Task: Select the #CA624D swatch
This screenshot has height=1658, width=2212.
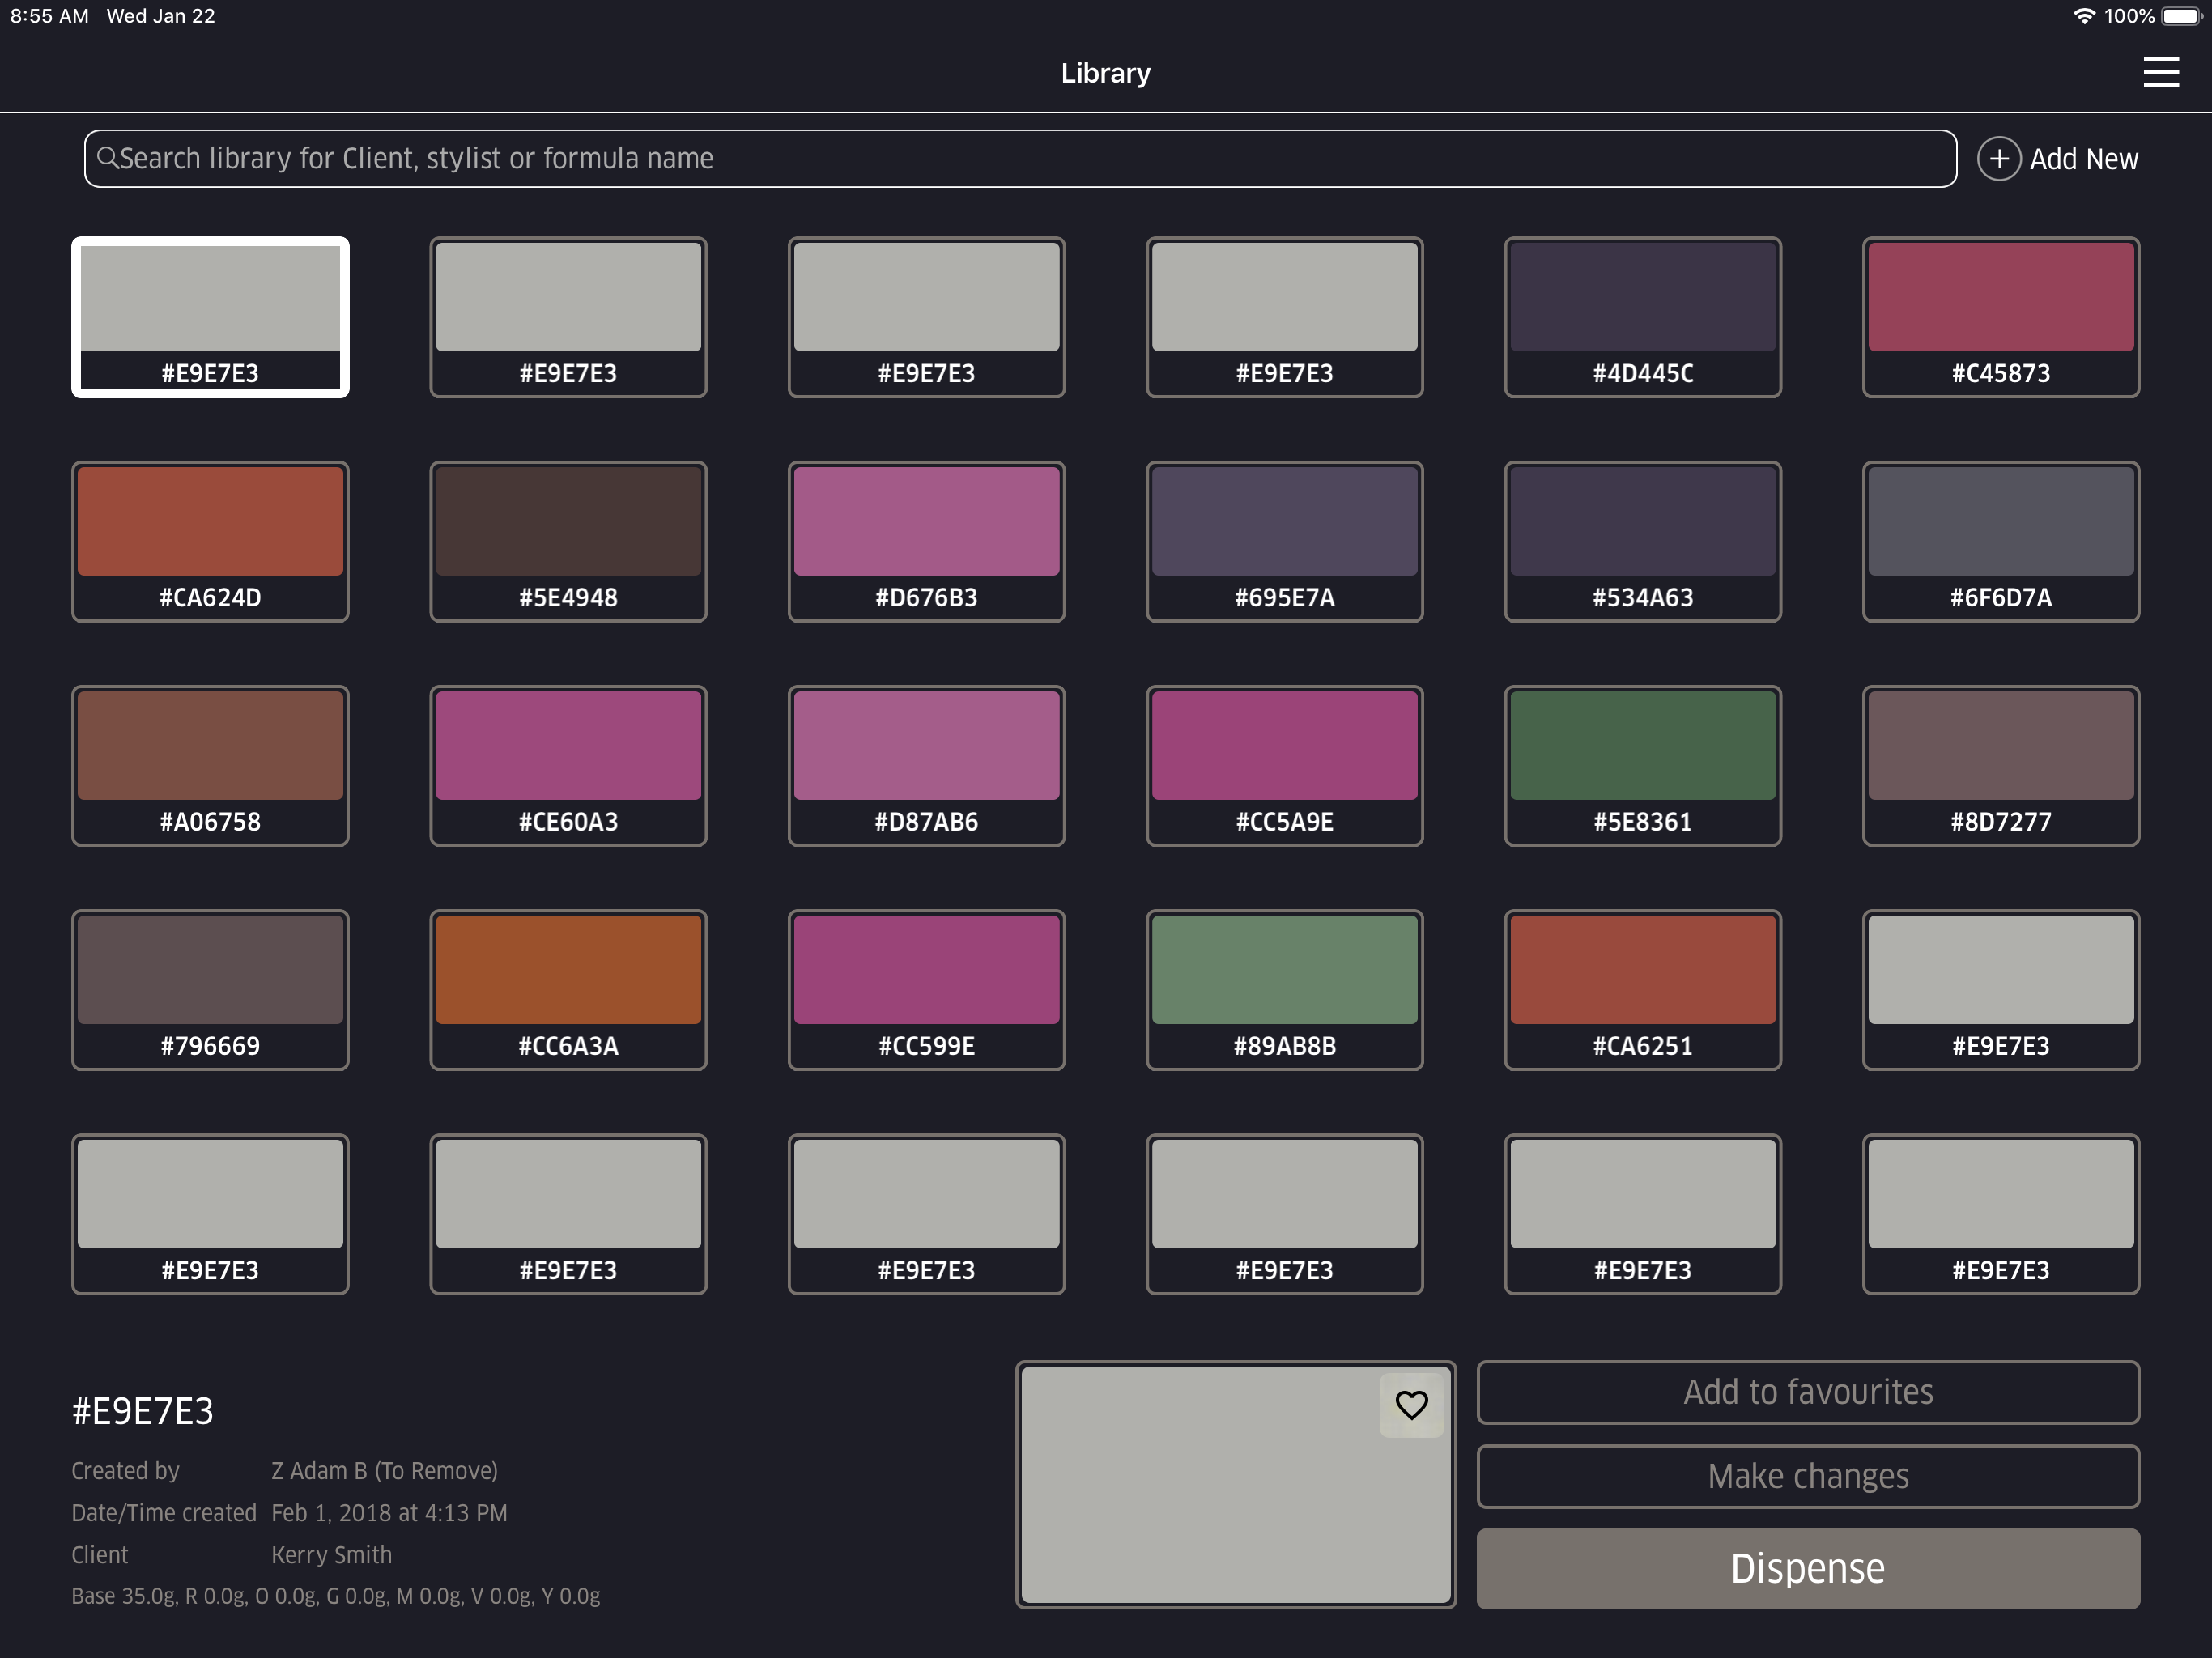Action: pyautogui.click(x=210, y=541)
